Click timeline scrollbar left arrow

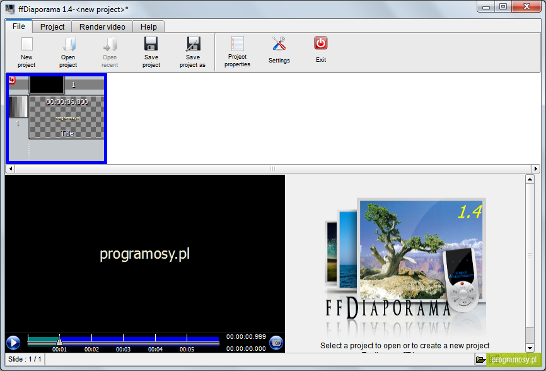coord(11,168)
